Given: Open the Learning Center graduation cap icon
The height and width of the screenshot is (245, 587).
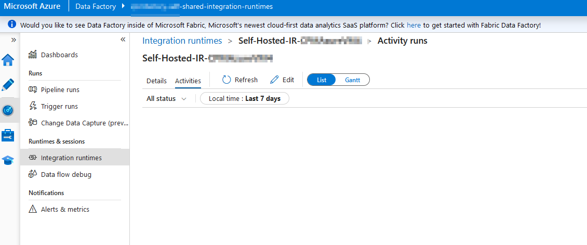Looking at the screenshot, I should [x=8, y=160].
